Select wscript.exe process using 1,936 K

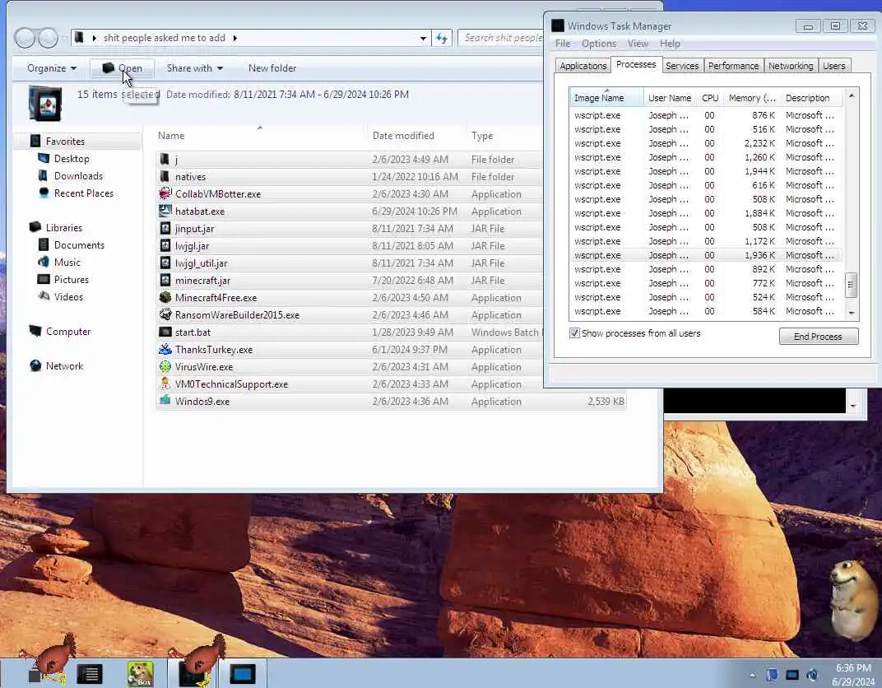tap(706, 255)
